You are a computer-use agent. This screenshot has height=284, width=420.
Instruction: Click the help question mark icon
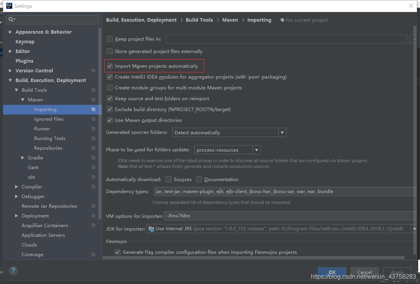pos(14,270)
